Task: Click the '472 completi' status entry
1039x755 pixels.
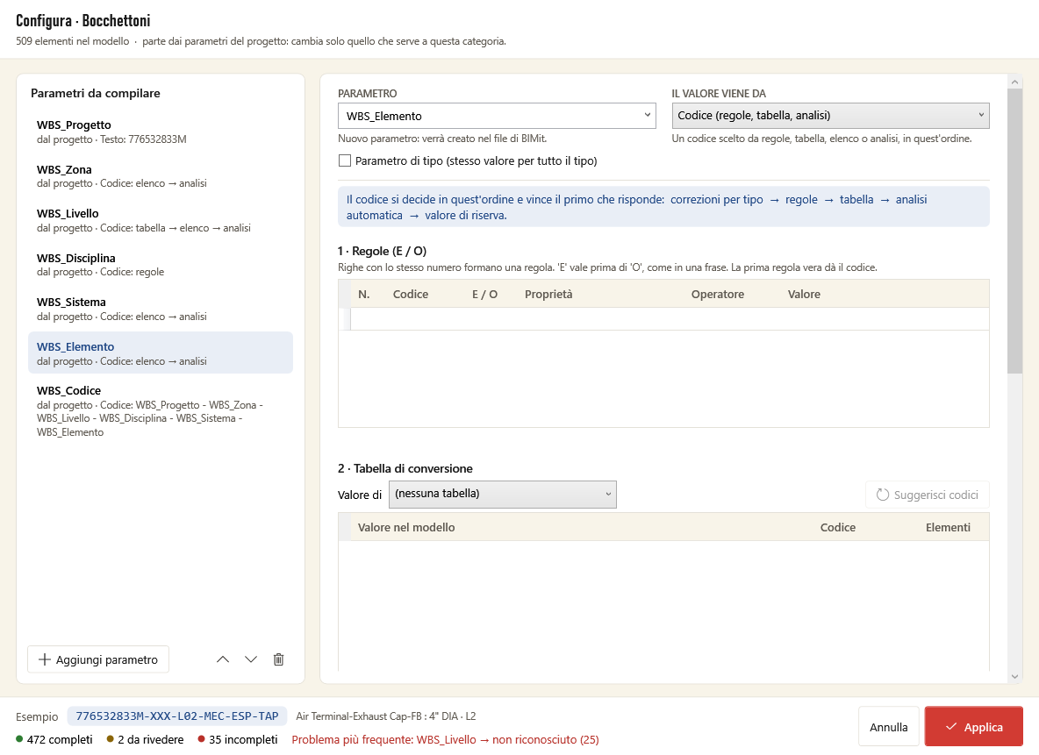Action: (54, 739)
